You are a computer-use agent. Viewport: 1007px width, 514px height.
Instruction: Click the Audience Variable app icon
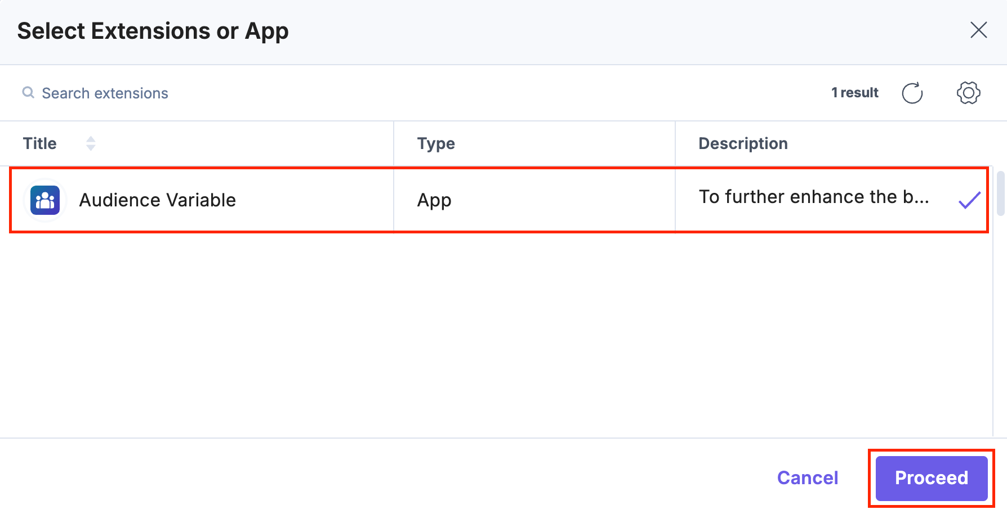coord(45,200)
